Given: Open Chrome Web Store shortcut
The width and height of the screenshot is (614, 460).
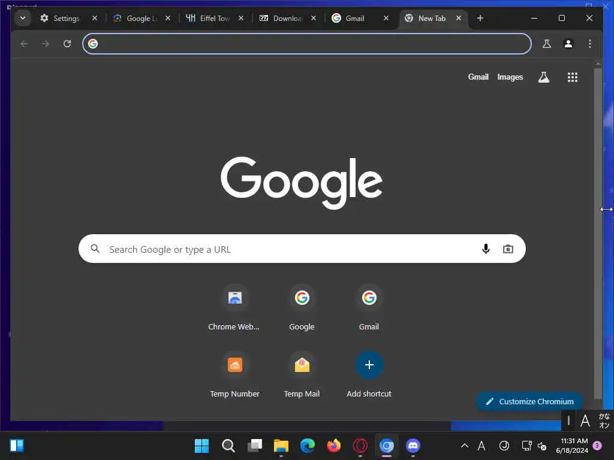Looking at the screenshot, I should pyautogui.click(x=234, y=309).
